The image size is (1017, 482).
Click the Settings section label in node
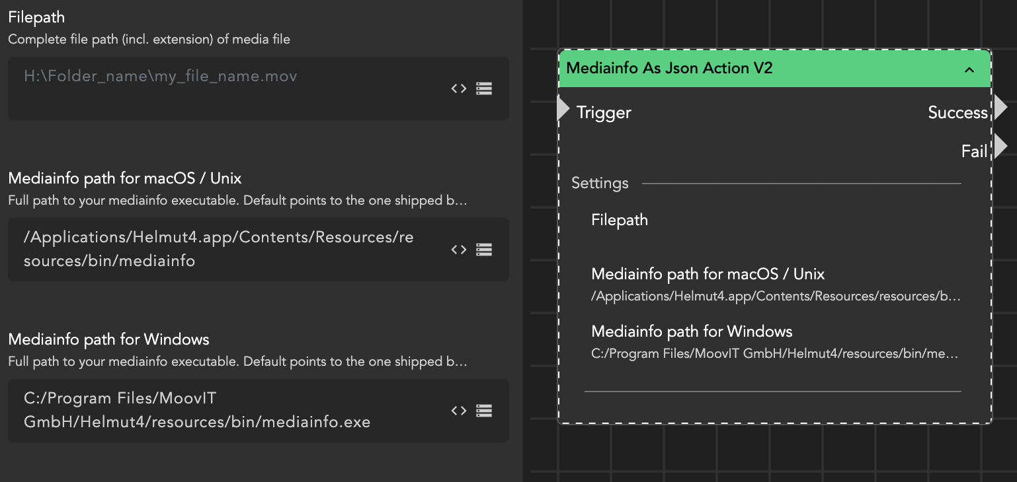pyautogui.click(x=600, y=184)
